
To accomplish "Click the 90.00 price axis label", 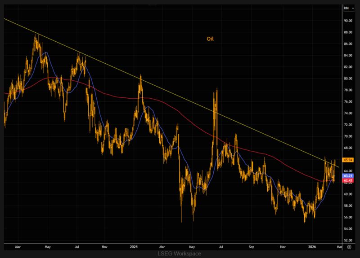I will pos(348,21).
